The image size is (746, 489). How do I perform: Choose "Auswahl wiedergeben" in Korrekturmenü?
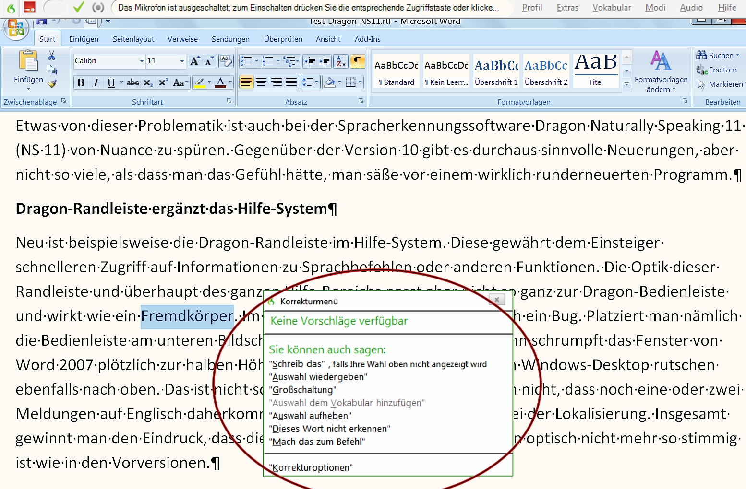(318, 377)
